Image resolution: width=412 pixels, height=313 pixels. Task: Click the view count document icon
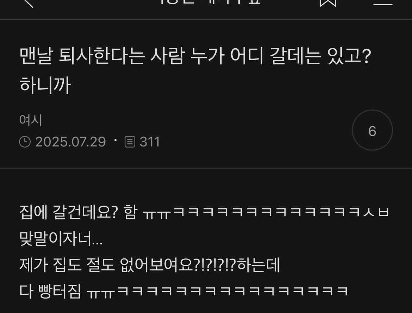(x=130, y=142)
